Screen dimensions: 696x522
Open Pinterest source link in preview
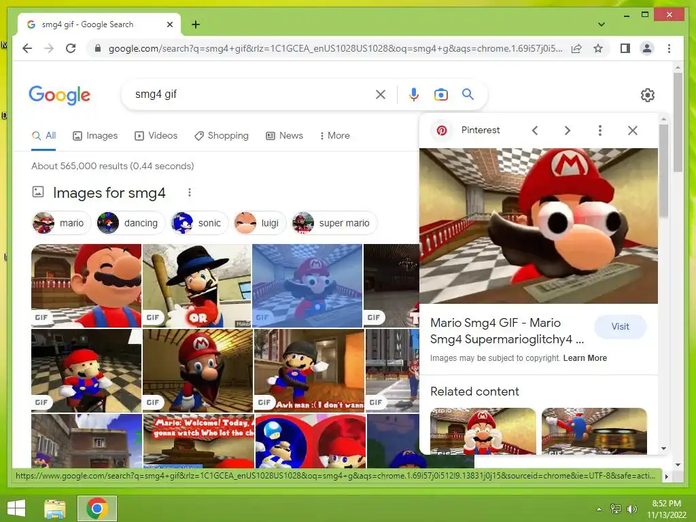pos(481,130)
